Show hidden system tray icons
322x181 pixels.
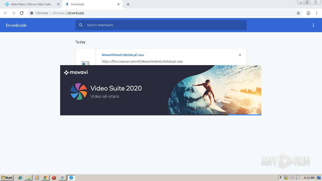(281, 178)
